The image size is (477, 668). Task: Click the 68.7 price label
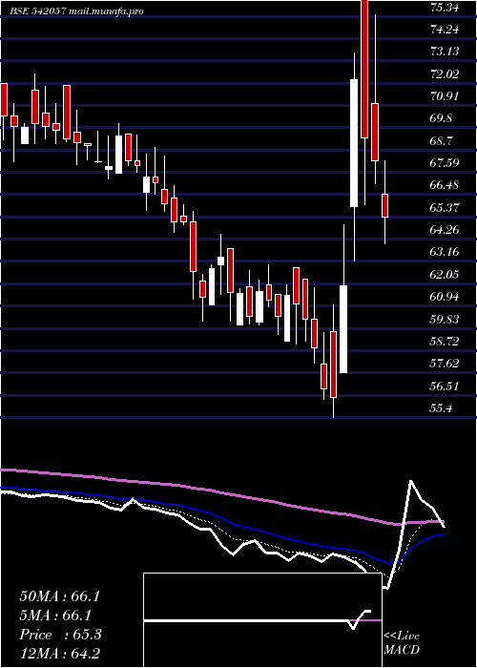click(441, 140)
